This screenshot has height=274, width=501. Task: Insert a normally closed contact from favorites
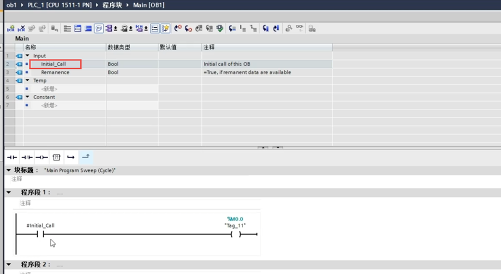(x=27, y=157)
